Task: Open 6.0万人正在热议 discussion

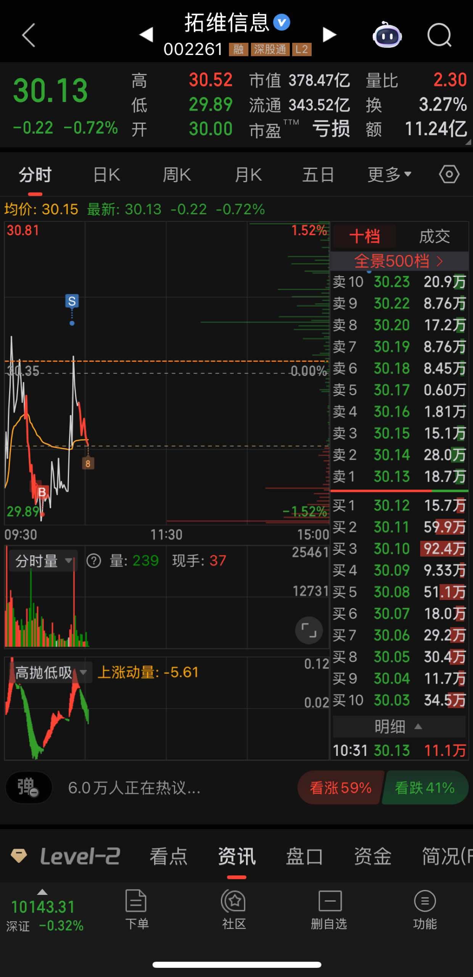Action: (134, 788)
